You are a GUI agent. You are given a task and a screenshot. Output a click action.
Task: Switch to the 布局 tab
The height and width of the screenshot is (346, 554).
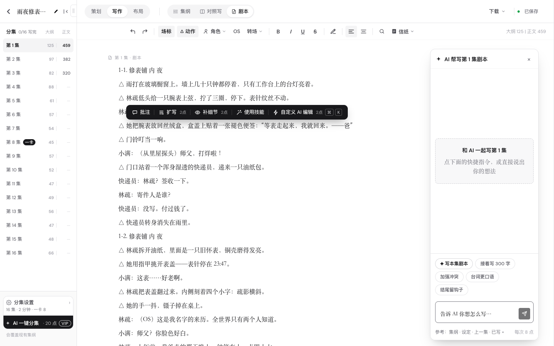point(138,12)
